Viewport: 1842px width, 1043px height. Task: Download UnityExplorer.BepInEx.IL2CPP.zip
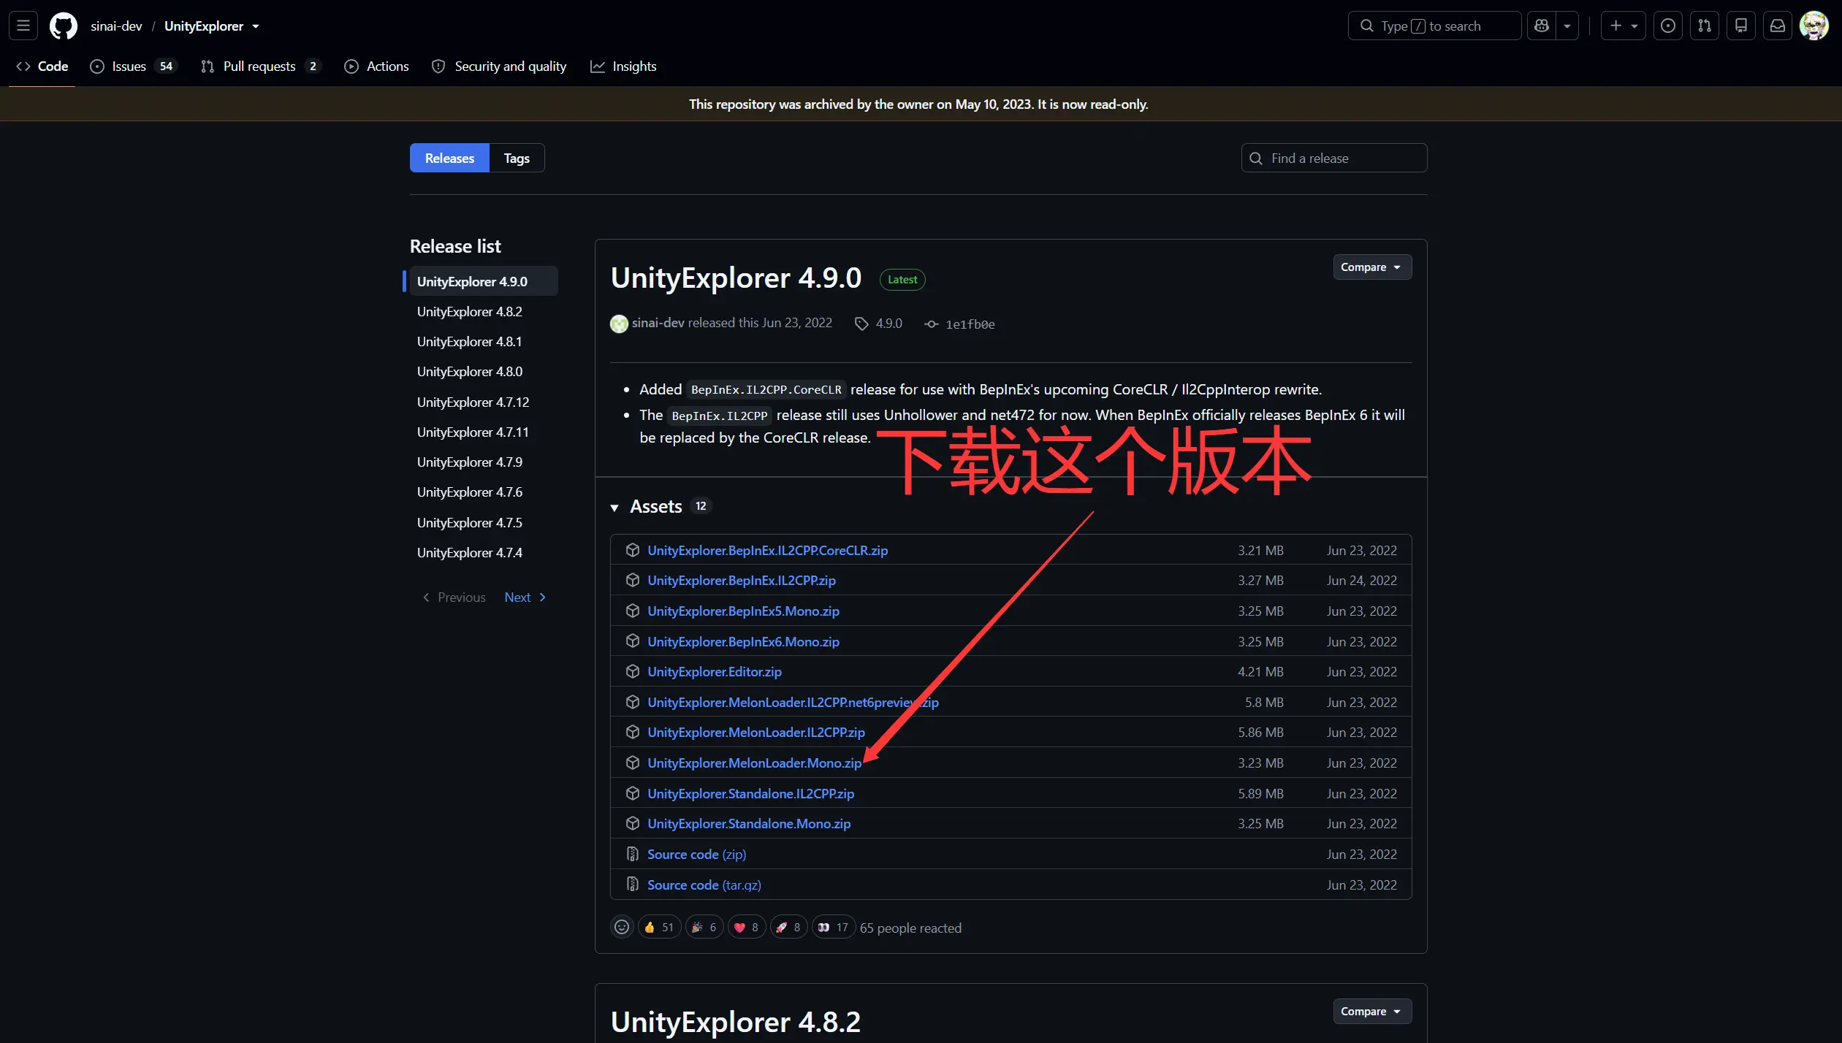(x=742, y=581)
